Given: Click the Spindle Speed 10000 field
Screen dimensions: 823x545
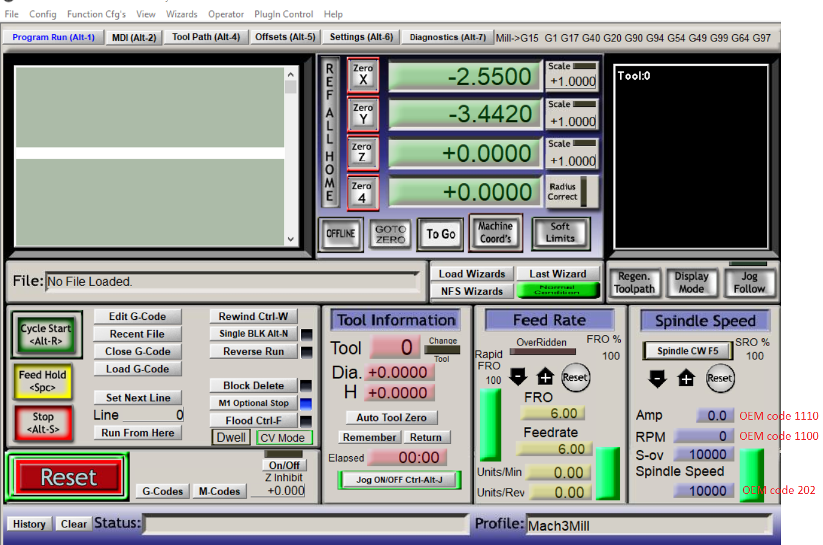Looking at the screenshot, I should (x=704, y=491).
